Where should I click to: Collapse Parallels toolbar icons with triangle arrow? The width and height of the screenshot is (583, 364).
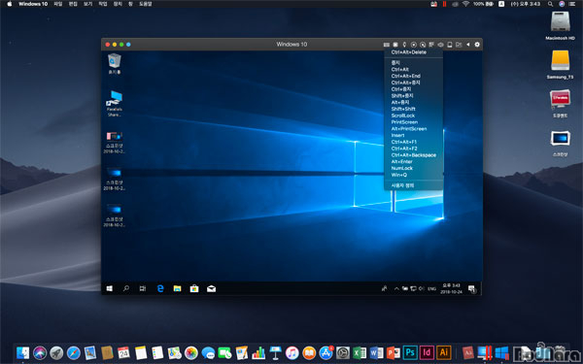468,45
